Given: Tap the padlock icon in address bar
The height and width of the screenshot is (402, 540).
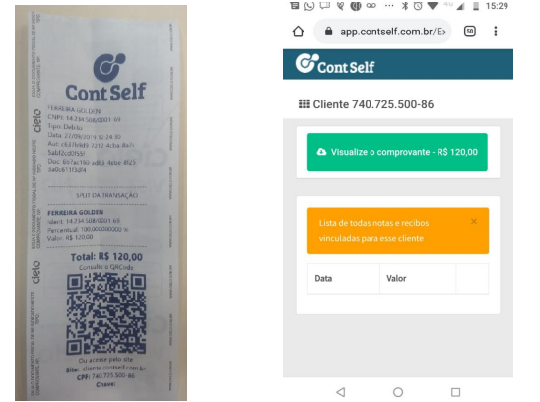Looking at the screenshot, I should coord(328,32).
